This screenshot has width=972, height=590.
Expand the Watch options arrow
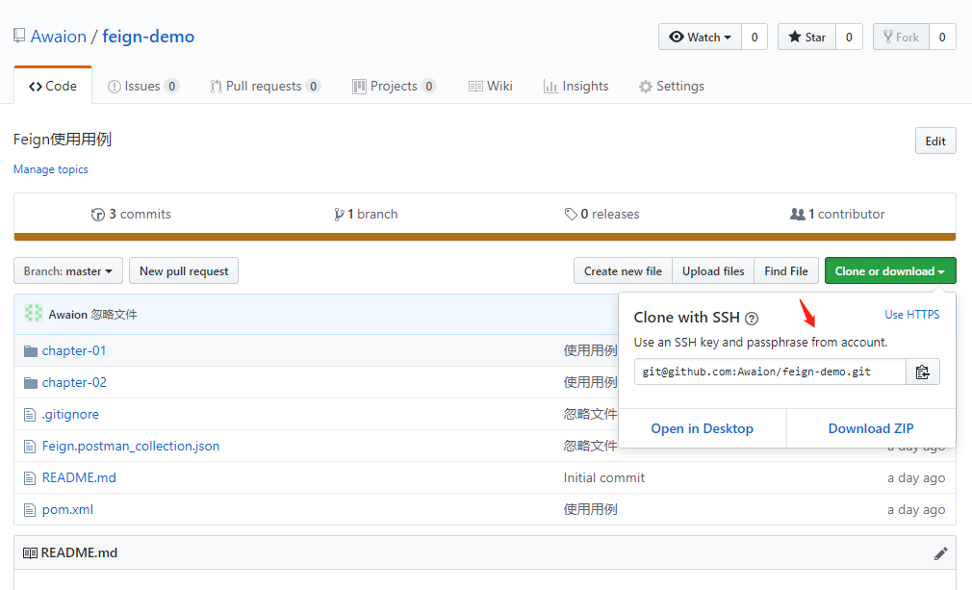[727, 37]
